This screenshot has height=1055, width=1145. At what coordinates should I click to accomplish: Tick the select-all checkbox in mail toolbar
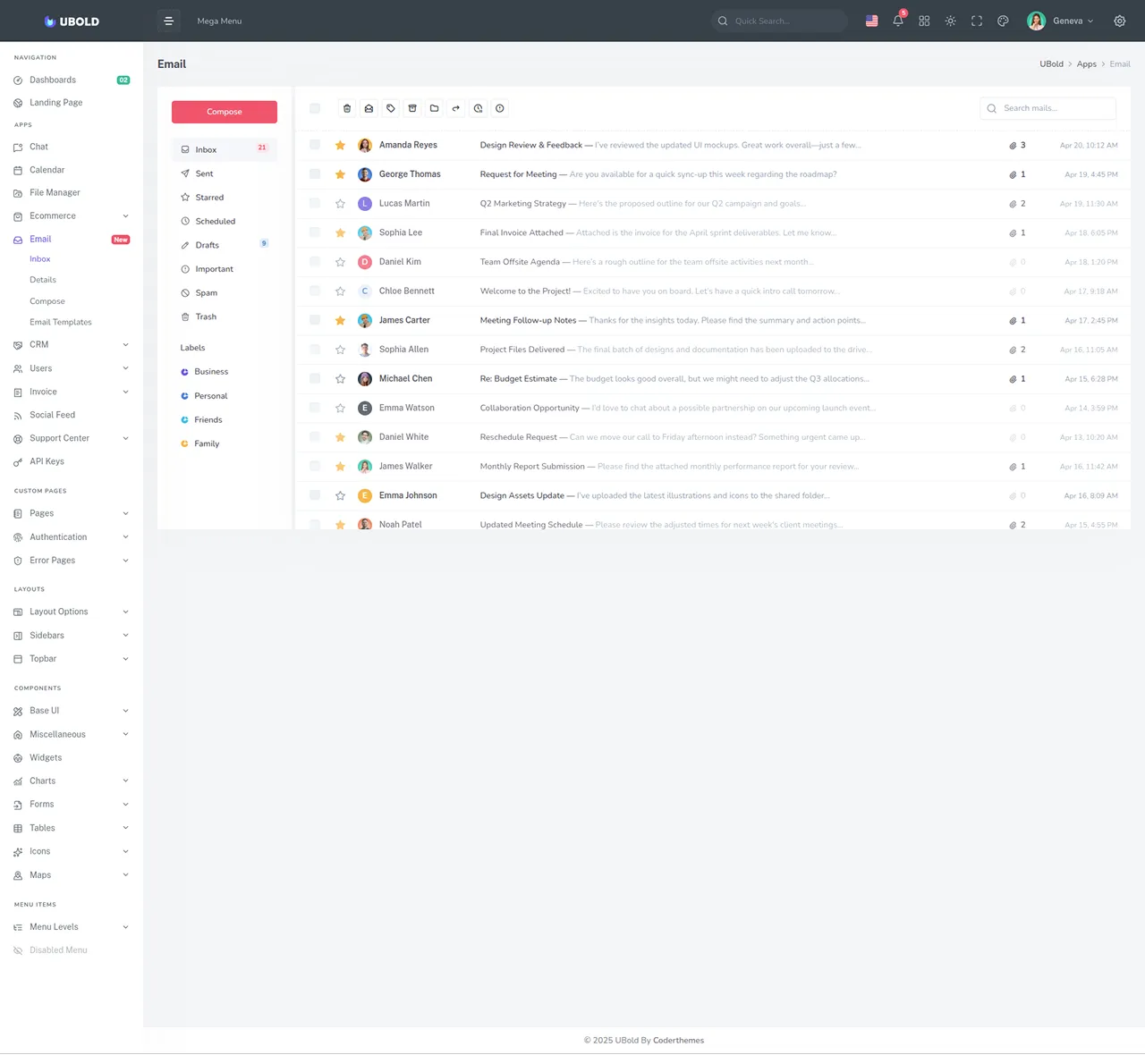pos(315,108)
